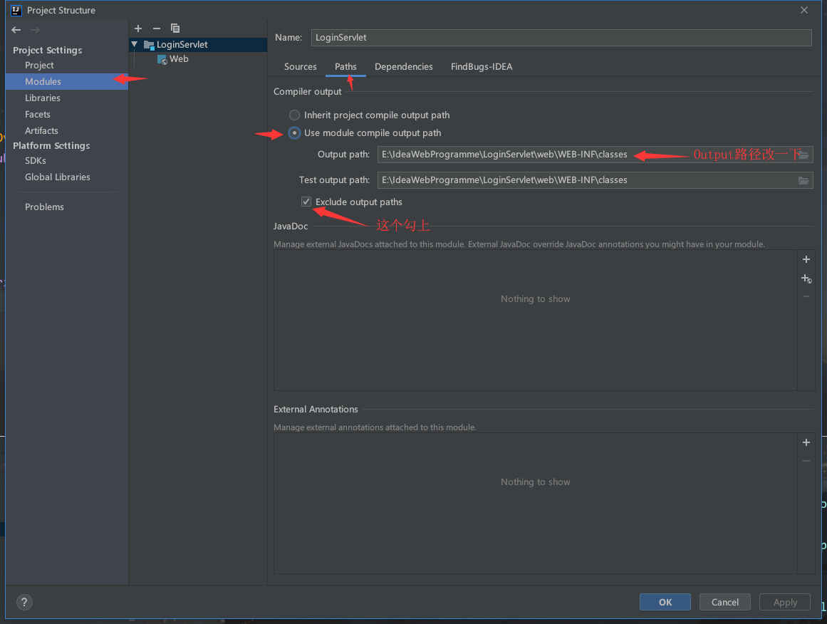Add external annotation with plus icon
The height and width of the screenshot is (624, 827).
pyautogui.click(x=806, y=442)
